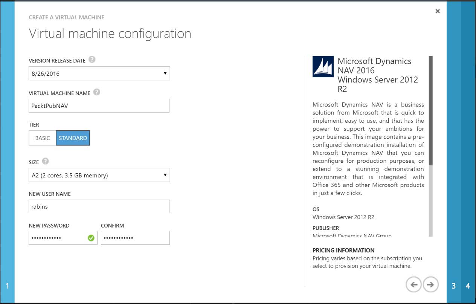The height and width of the screenshot is (304, 476).
Task: Open the Version Release Date help tooltip
Action: (92, 60)
